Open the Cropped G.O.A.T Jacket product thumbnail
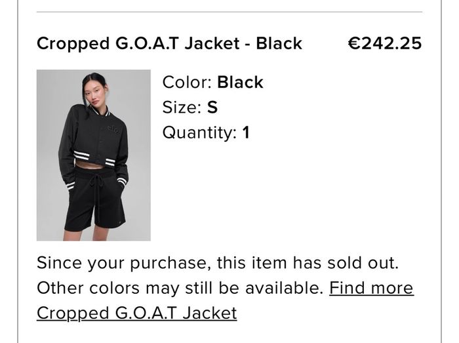 94,155
